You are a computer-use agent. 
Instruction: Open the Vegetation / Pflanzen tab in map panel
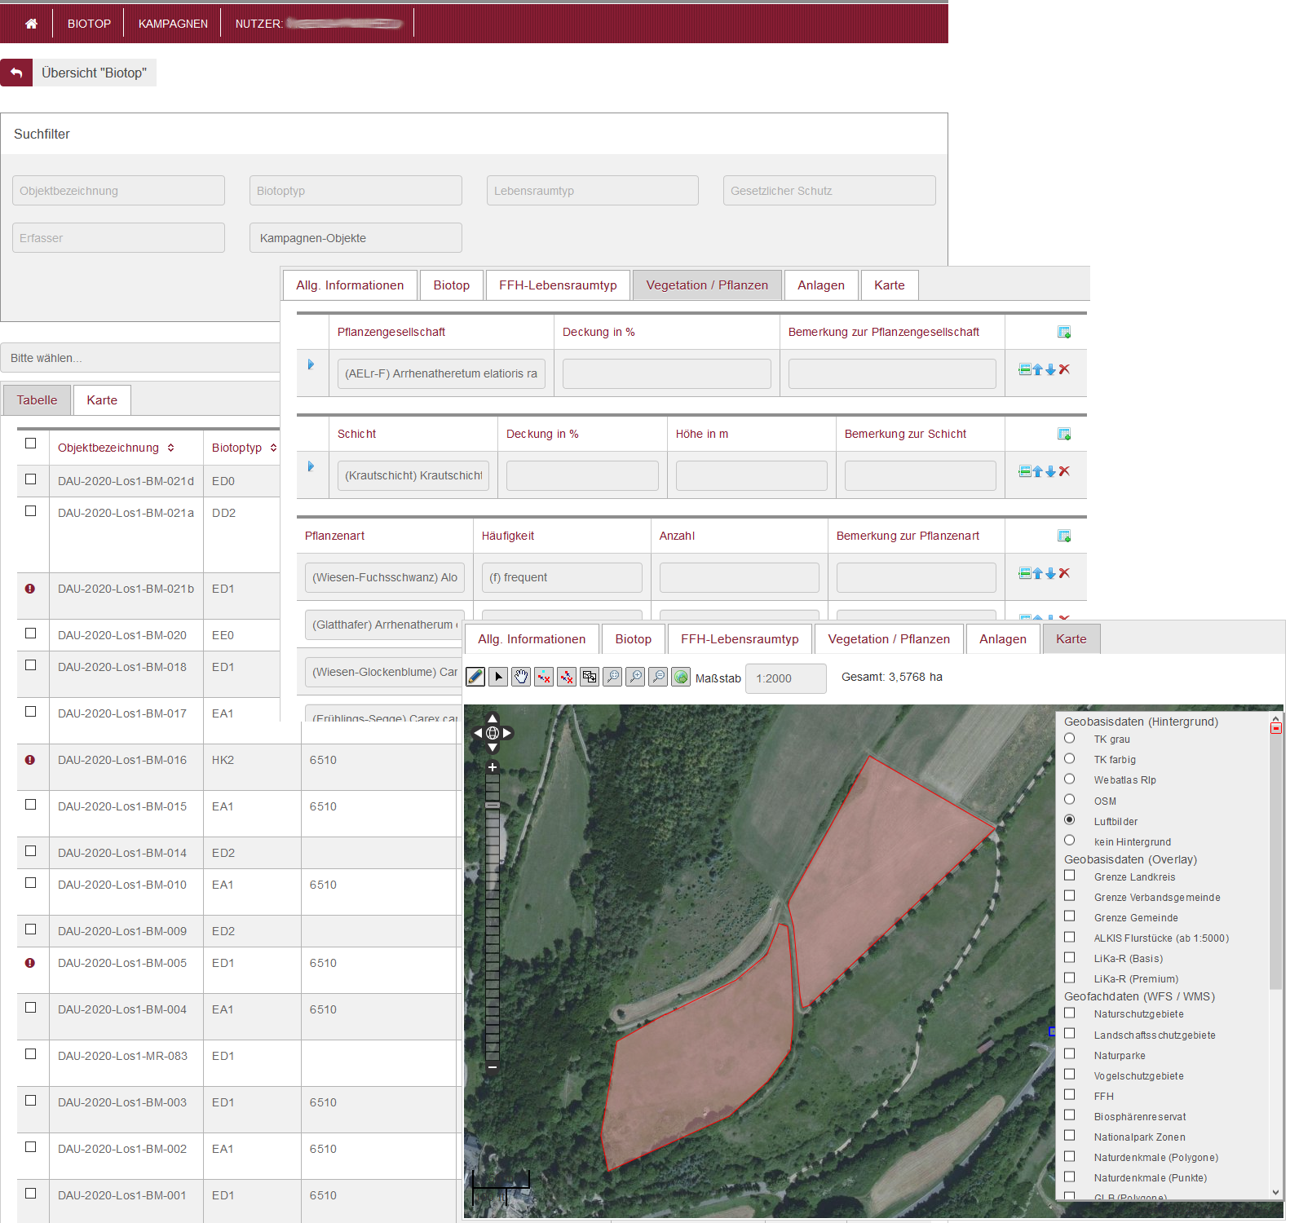889,639
